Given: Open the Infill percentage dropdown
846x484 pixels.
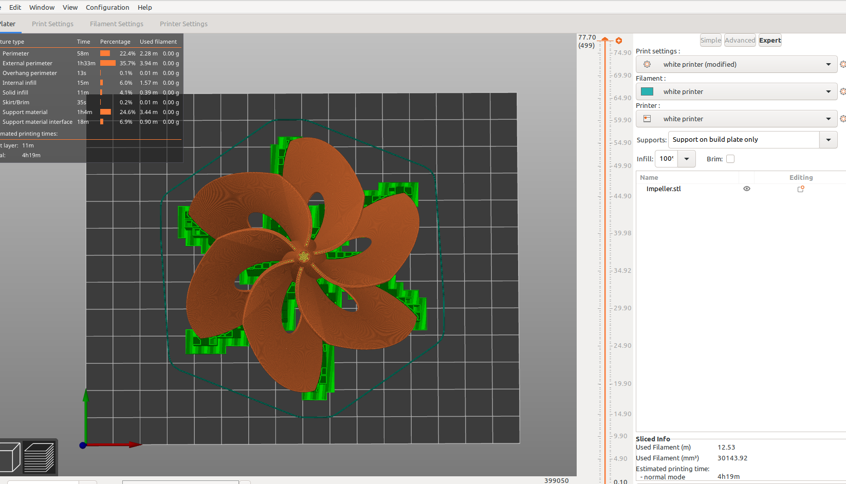Looking at the screenshot, I should (x=687, y=159).
